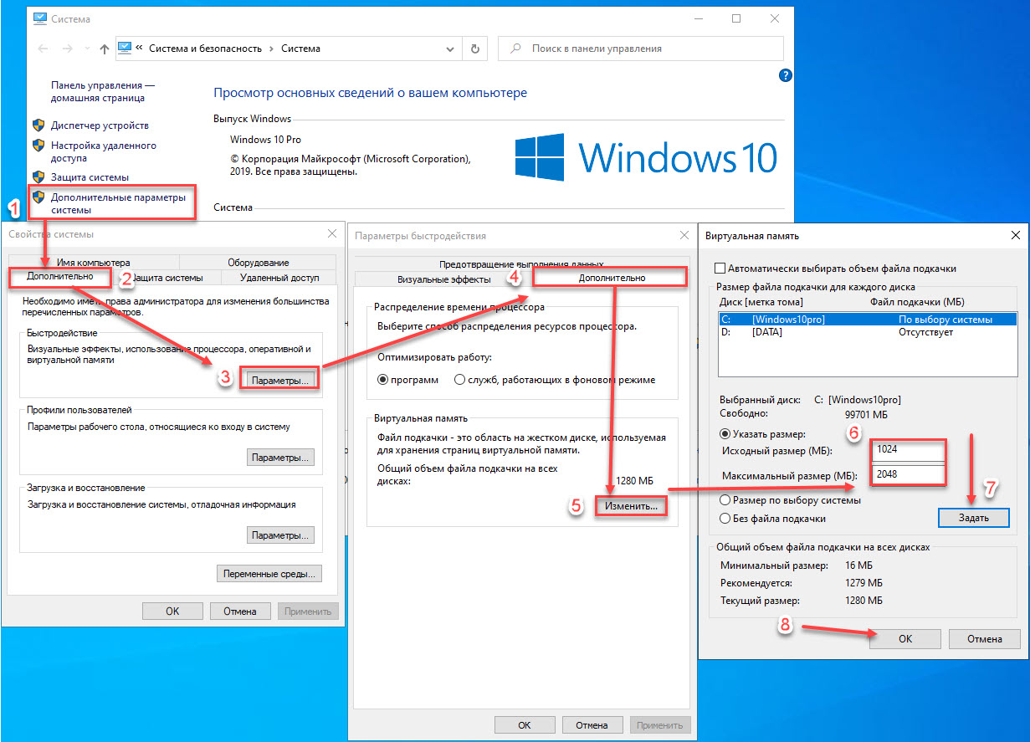Select drive D: [DATA] row
This screenshot has width=1030, height=742.
tap(867, 333)
